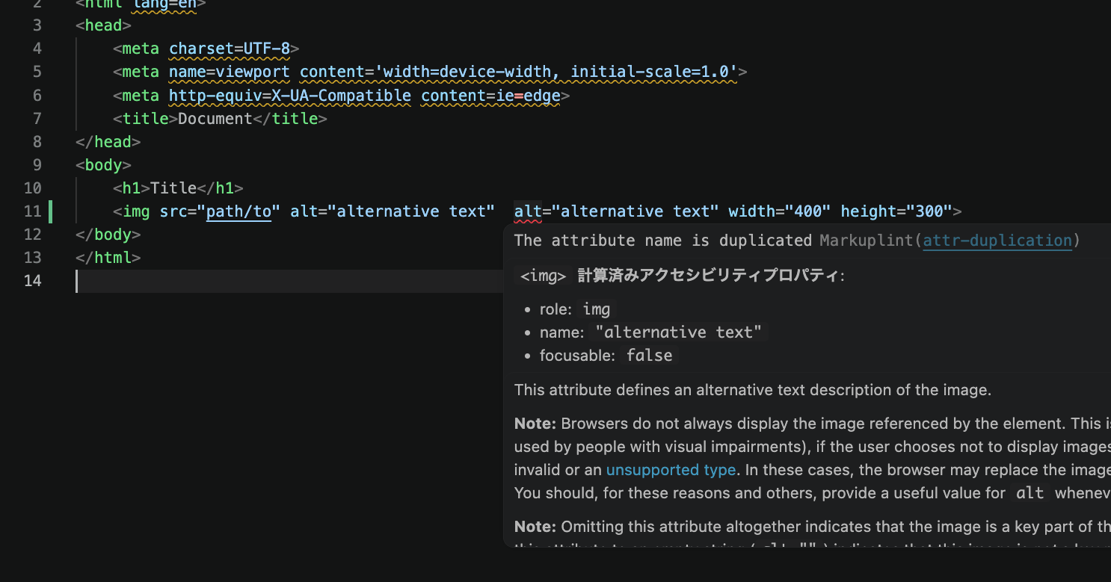
Task: Click the name value "alternative text" in tooltip
Action: (677, 332)
